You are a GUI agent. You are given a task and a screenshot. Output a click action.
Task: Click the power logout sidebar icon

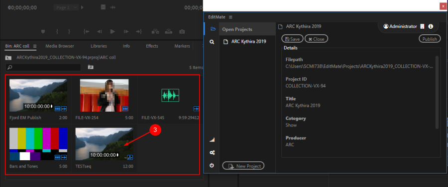[212, 165]
